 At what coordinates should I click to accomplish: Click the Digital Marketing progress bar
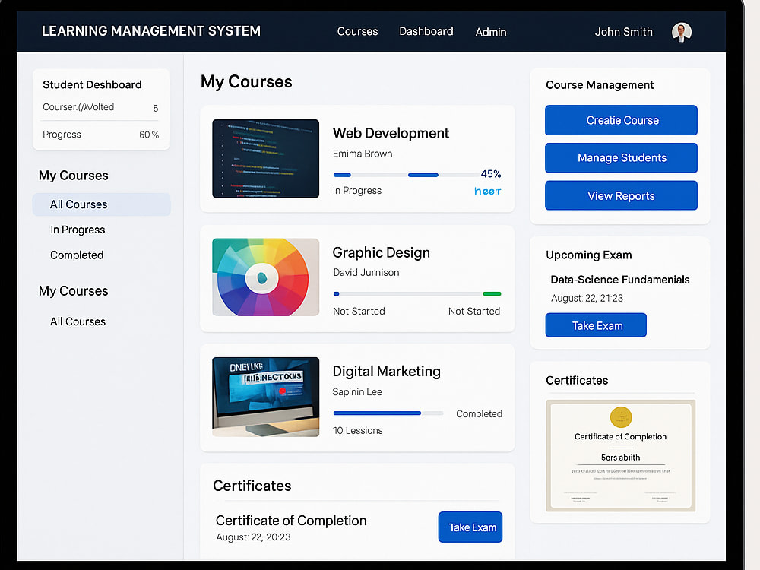(388, 413)
